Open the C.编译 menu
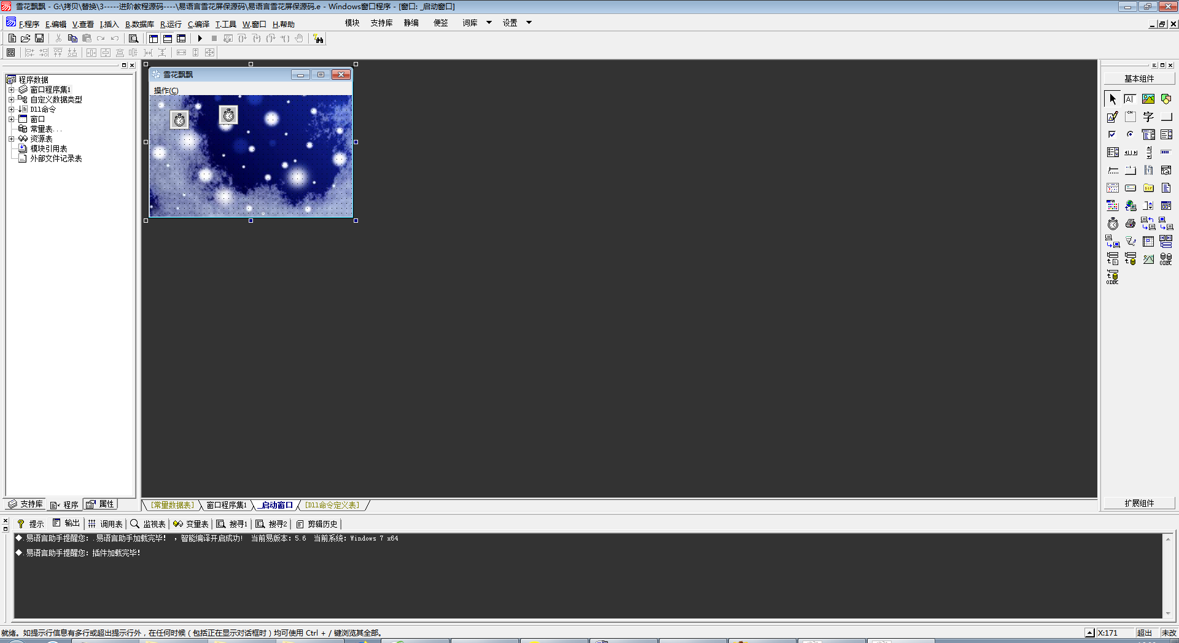 coord(198,25)
